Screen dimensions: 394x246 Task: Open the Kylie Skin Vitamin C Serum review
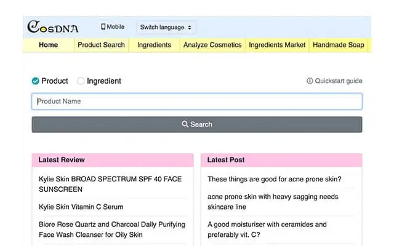point(81,207)
